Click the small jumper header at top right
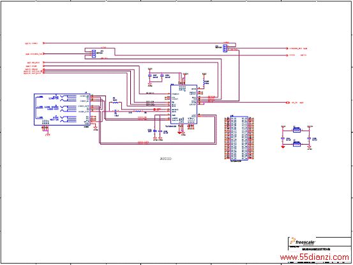 click(225, 48)
